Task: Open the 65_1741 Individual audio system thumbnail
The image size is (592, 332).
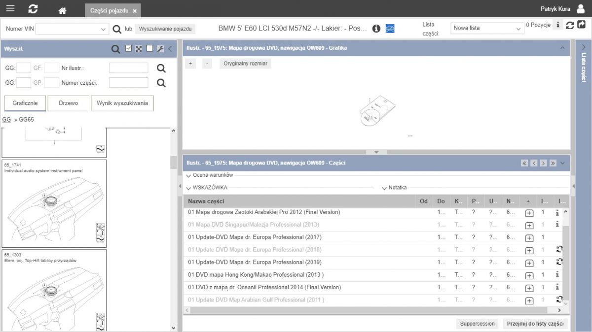Action: point(54,203)
